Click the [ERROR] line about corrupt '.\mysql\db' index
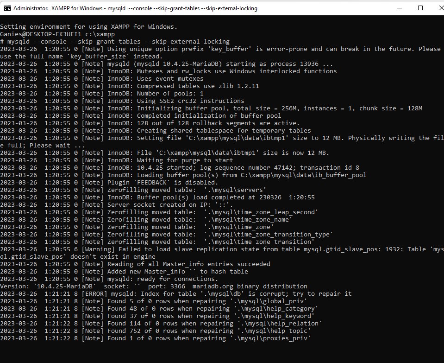 click(176, 293)
